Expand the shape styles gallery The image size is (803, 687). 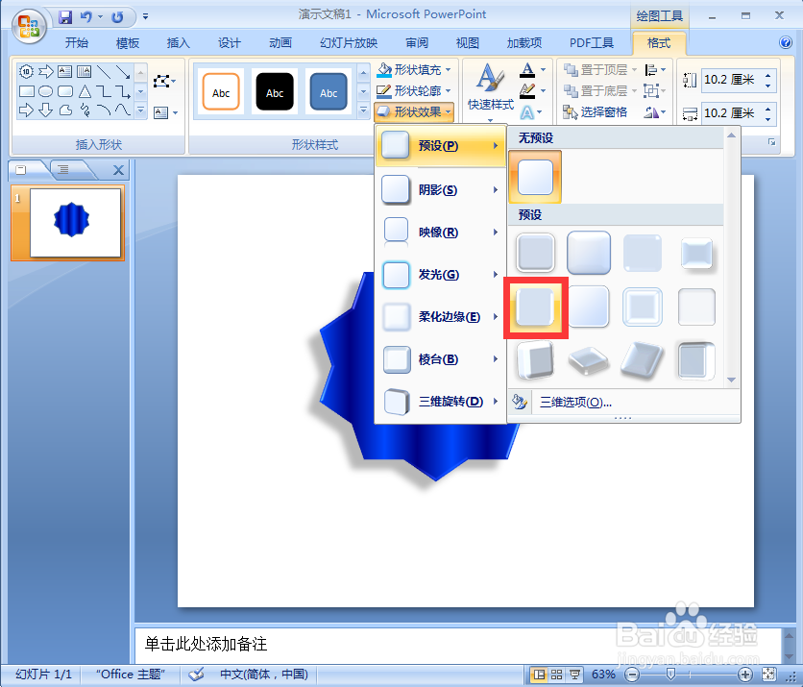[x=363, y=110]
